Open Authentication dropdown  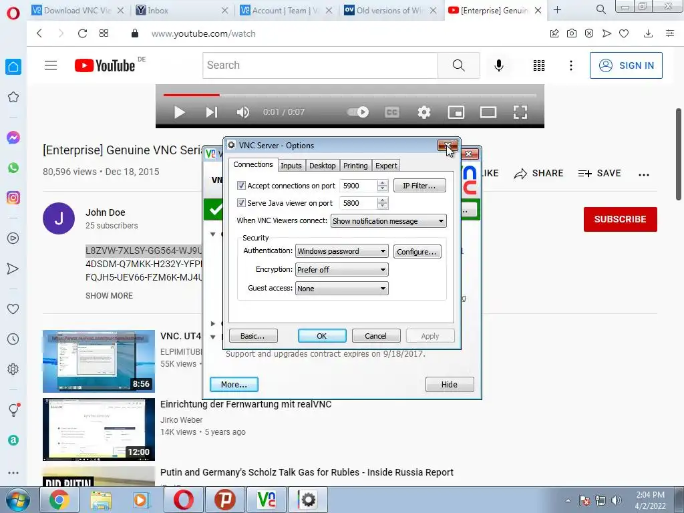click(341, 251)
